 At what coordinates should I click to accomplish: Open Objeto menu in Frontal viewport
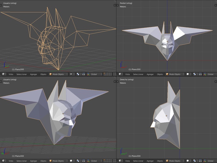pos(160,74)
